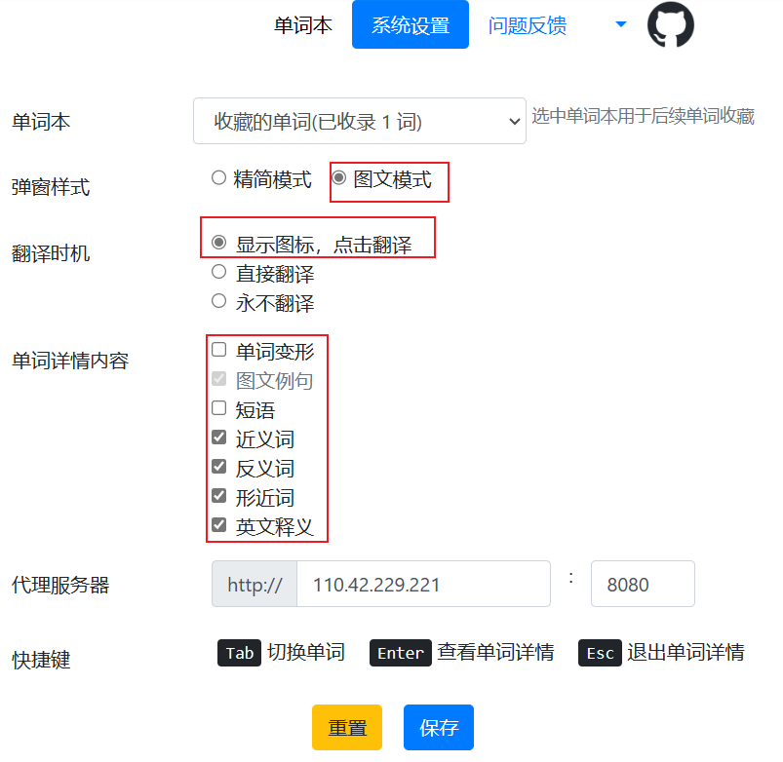Open the 单词本 tab
The width and height of the screenshot is (783, 762).
[x=303, y=25]
